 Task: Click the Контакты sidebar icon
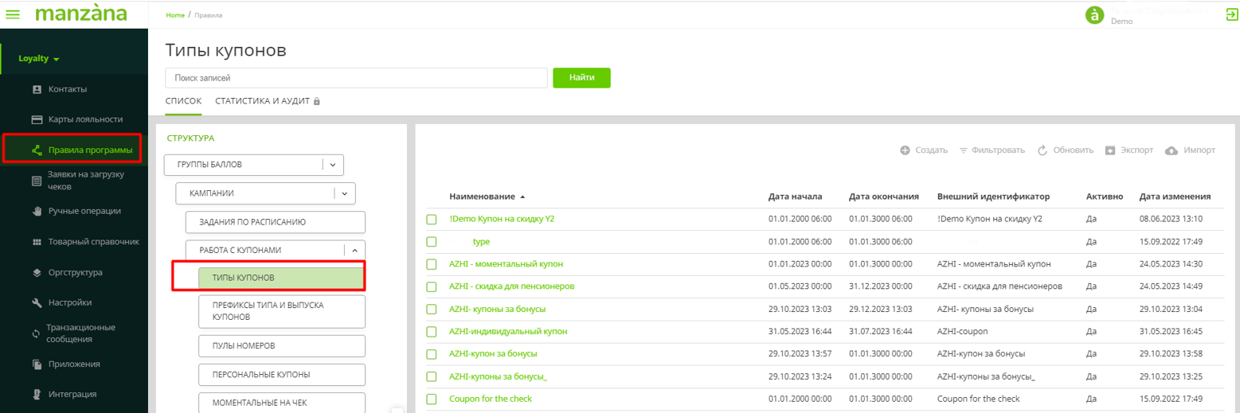click(x=36, y=89)
